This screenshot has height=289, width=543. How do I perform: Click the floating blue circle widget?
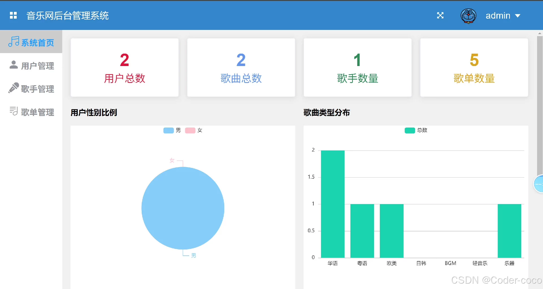pos(538,184)
